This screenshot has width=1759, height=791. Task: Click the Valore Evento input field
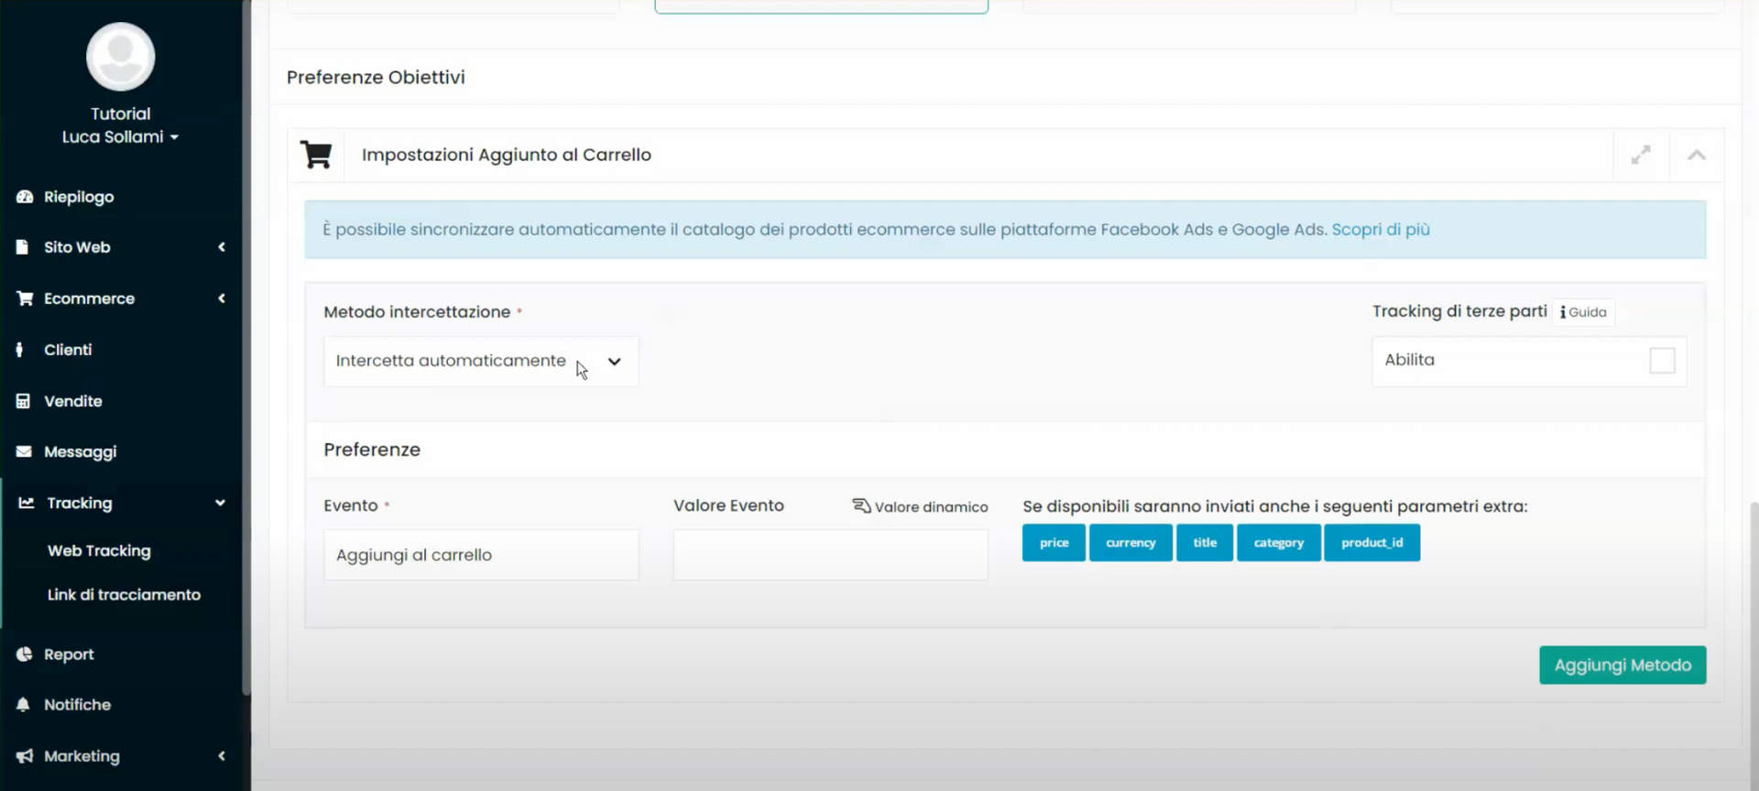pyautogui.click(x=831, y=555)
